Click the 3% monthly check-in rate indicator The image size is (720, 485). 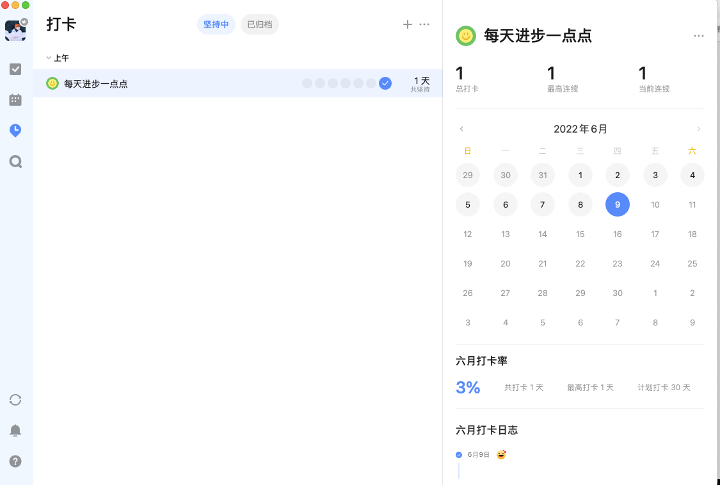(x=468, y=387)
